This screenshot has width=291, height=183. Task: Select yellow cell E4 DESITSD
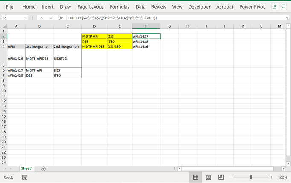[x=120, y=46]
